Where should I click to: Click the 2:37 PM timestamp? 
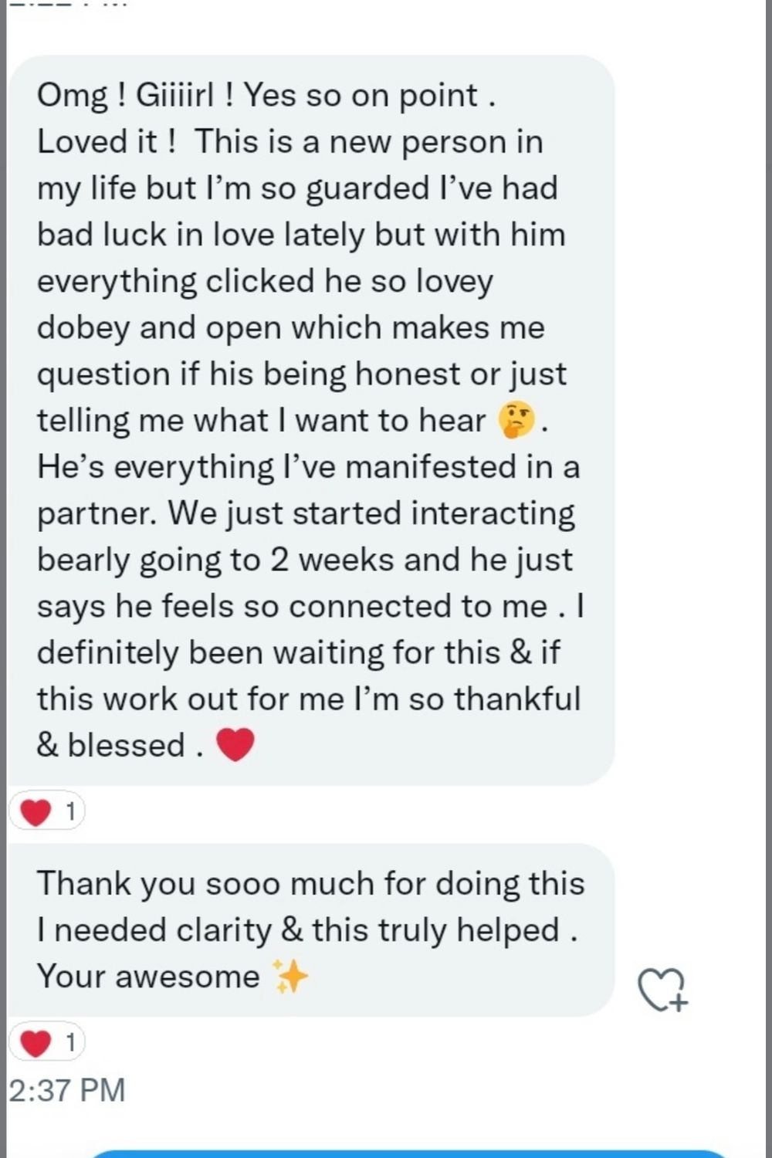[67, 1090]
